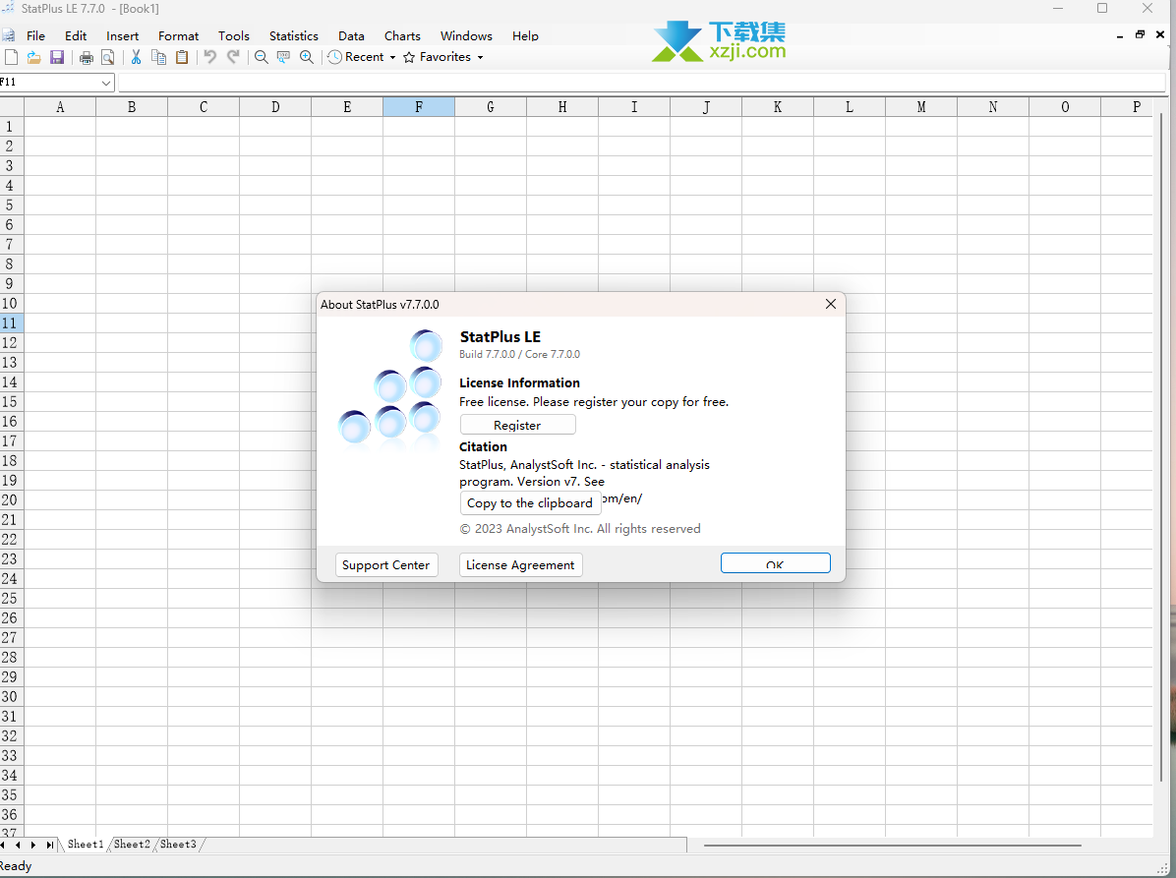
Task: Open the Statistics menu
Action: [x=294, y=36]
